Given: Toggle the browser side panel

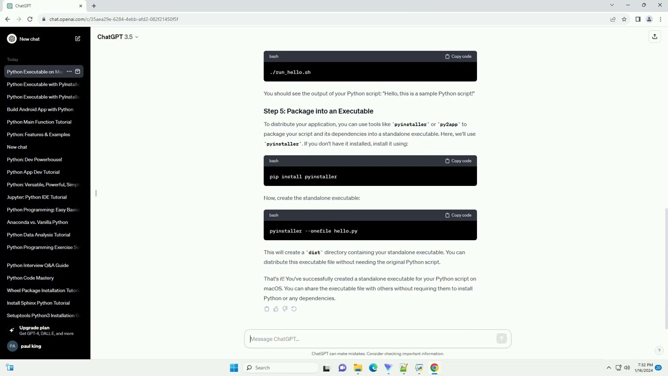Looking at the screenshot, I should [638, 19].
